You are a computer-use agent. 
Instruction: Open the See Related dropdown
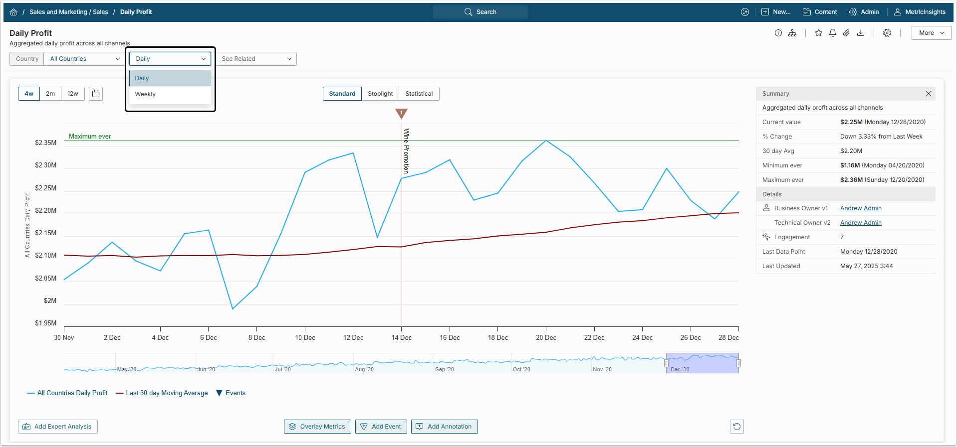(256, 59)
